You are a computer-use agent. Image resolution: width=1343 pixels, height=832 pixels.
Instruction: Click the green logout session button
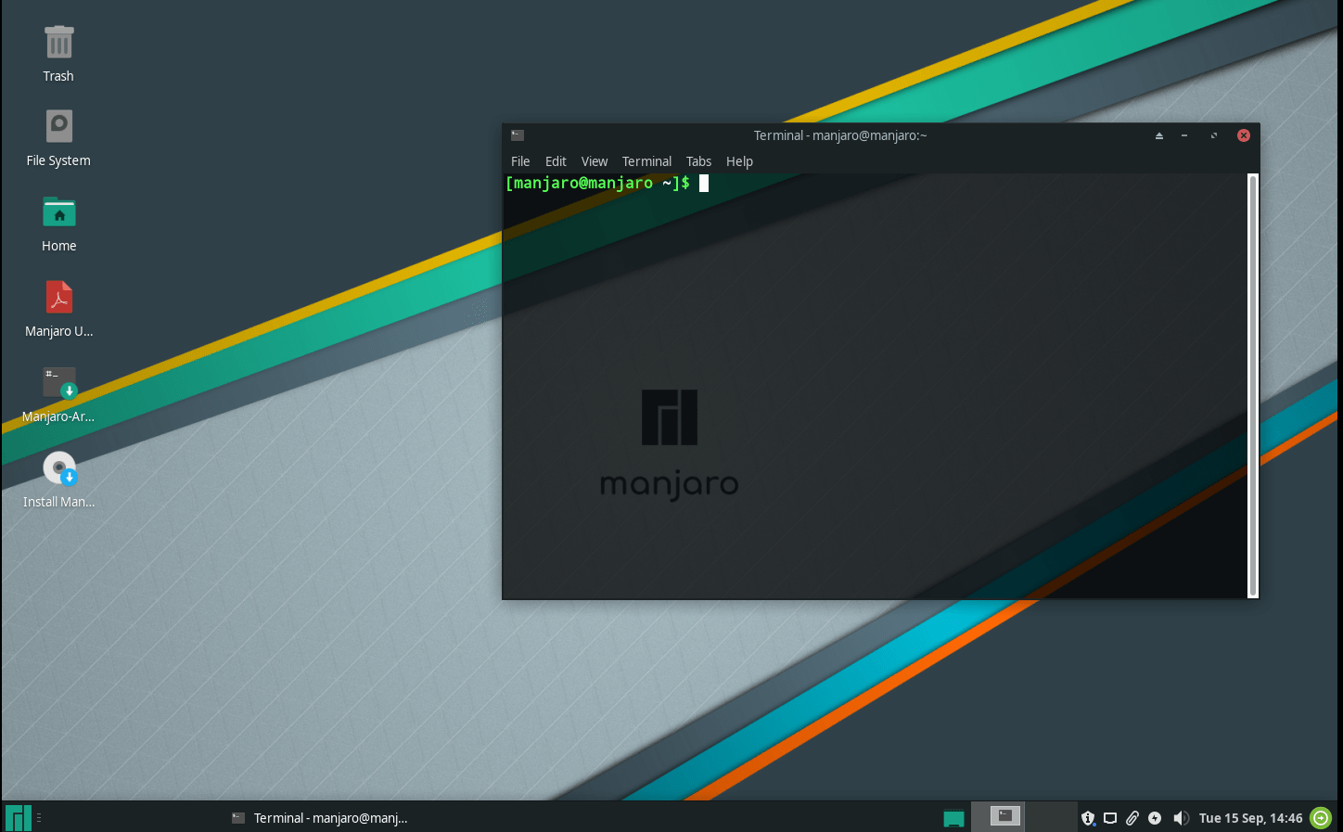[1321, 818]
